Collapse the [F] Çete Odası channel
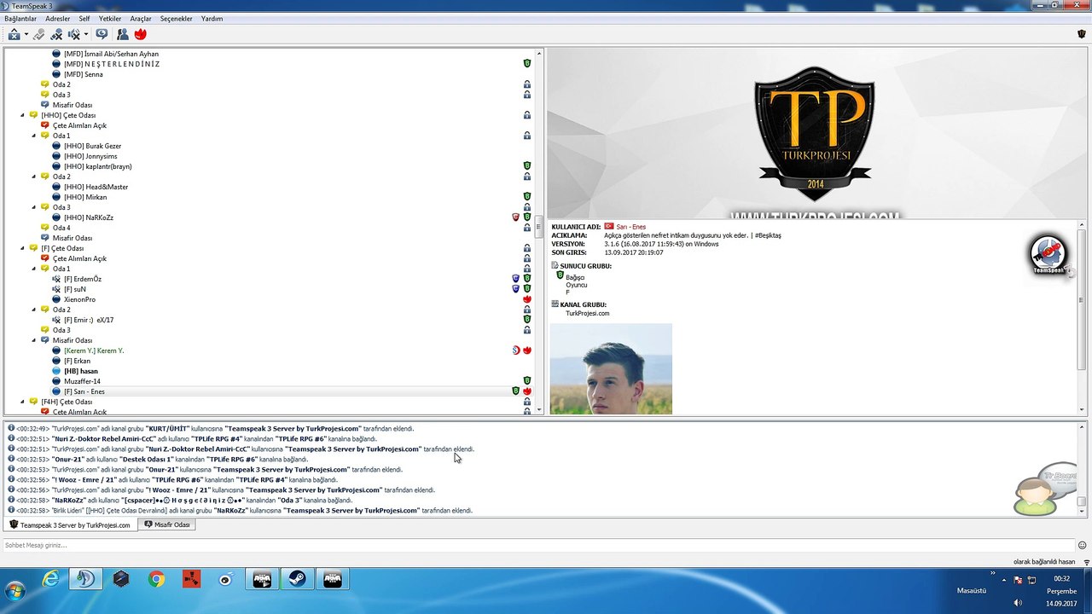Viewport: 1092px width, 614px height. coord(23,248)
